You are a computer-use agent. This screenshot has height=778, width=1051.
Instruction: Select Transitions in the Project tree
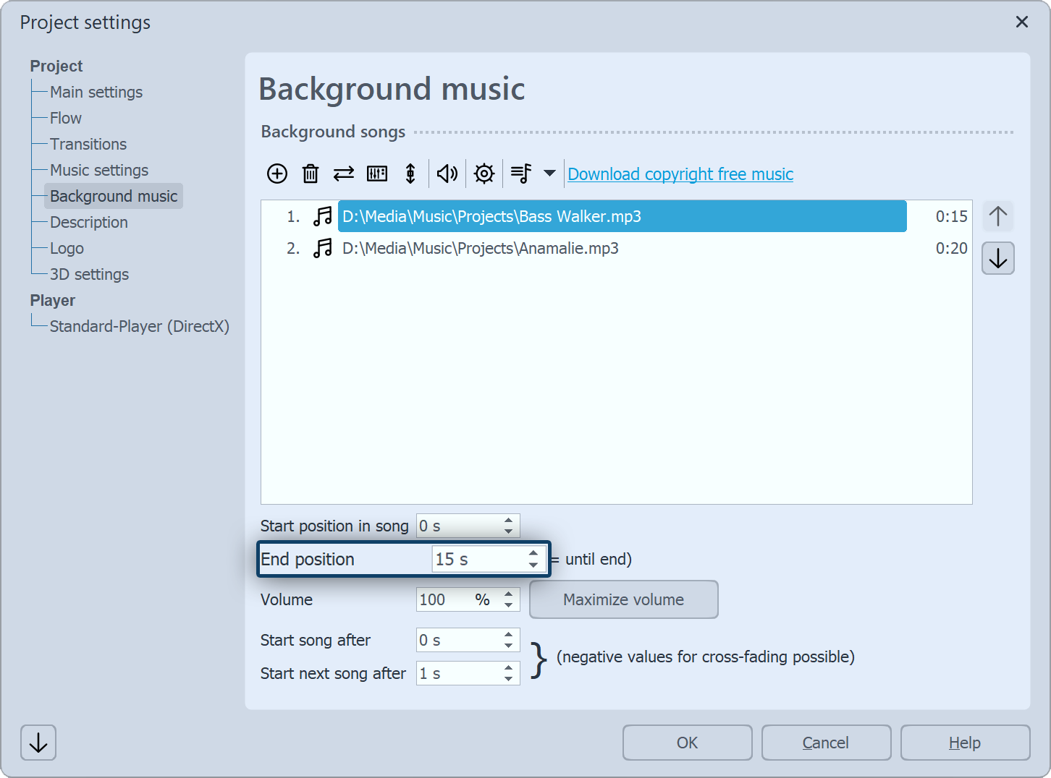coord(88,145)
